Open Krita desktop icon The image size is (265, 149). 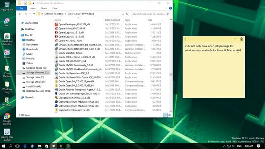click(7, 22)
